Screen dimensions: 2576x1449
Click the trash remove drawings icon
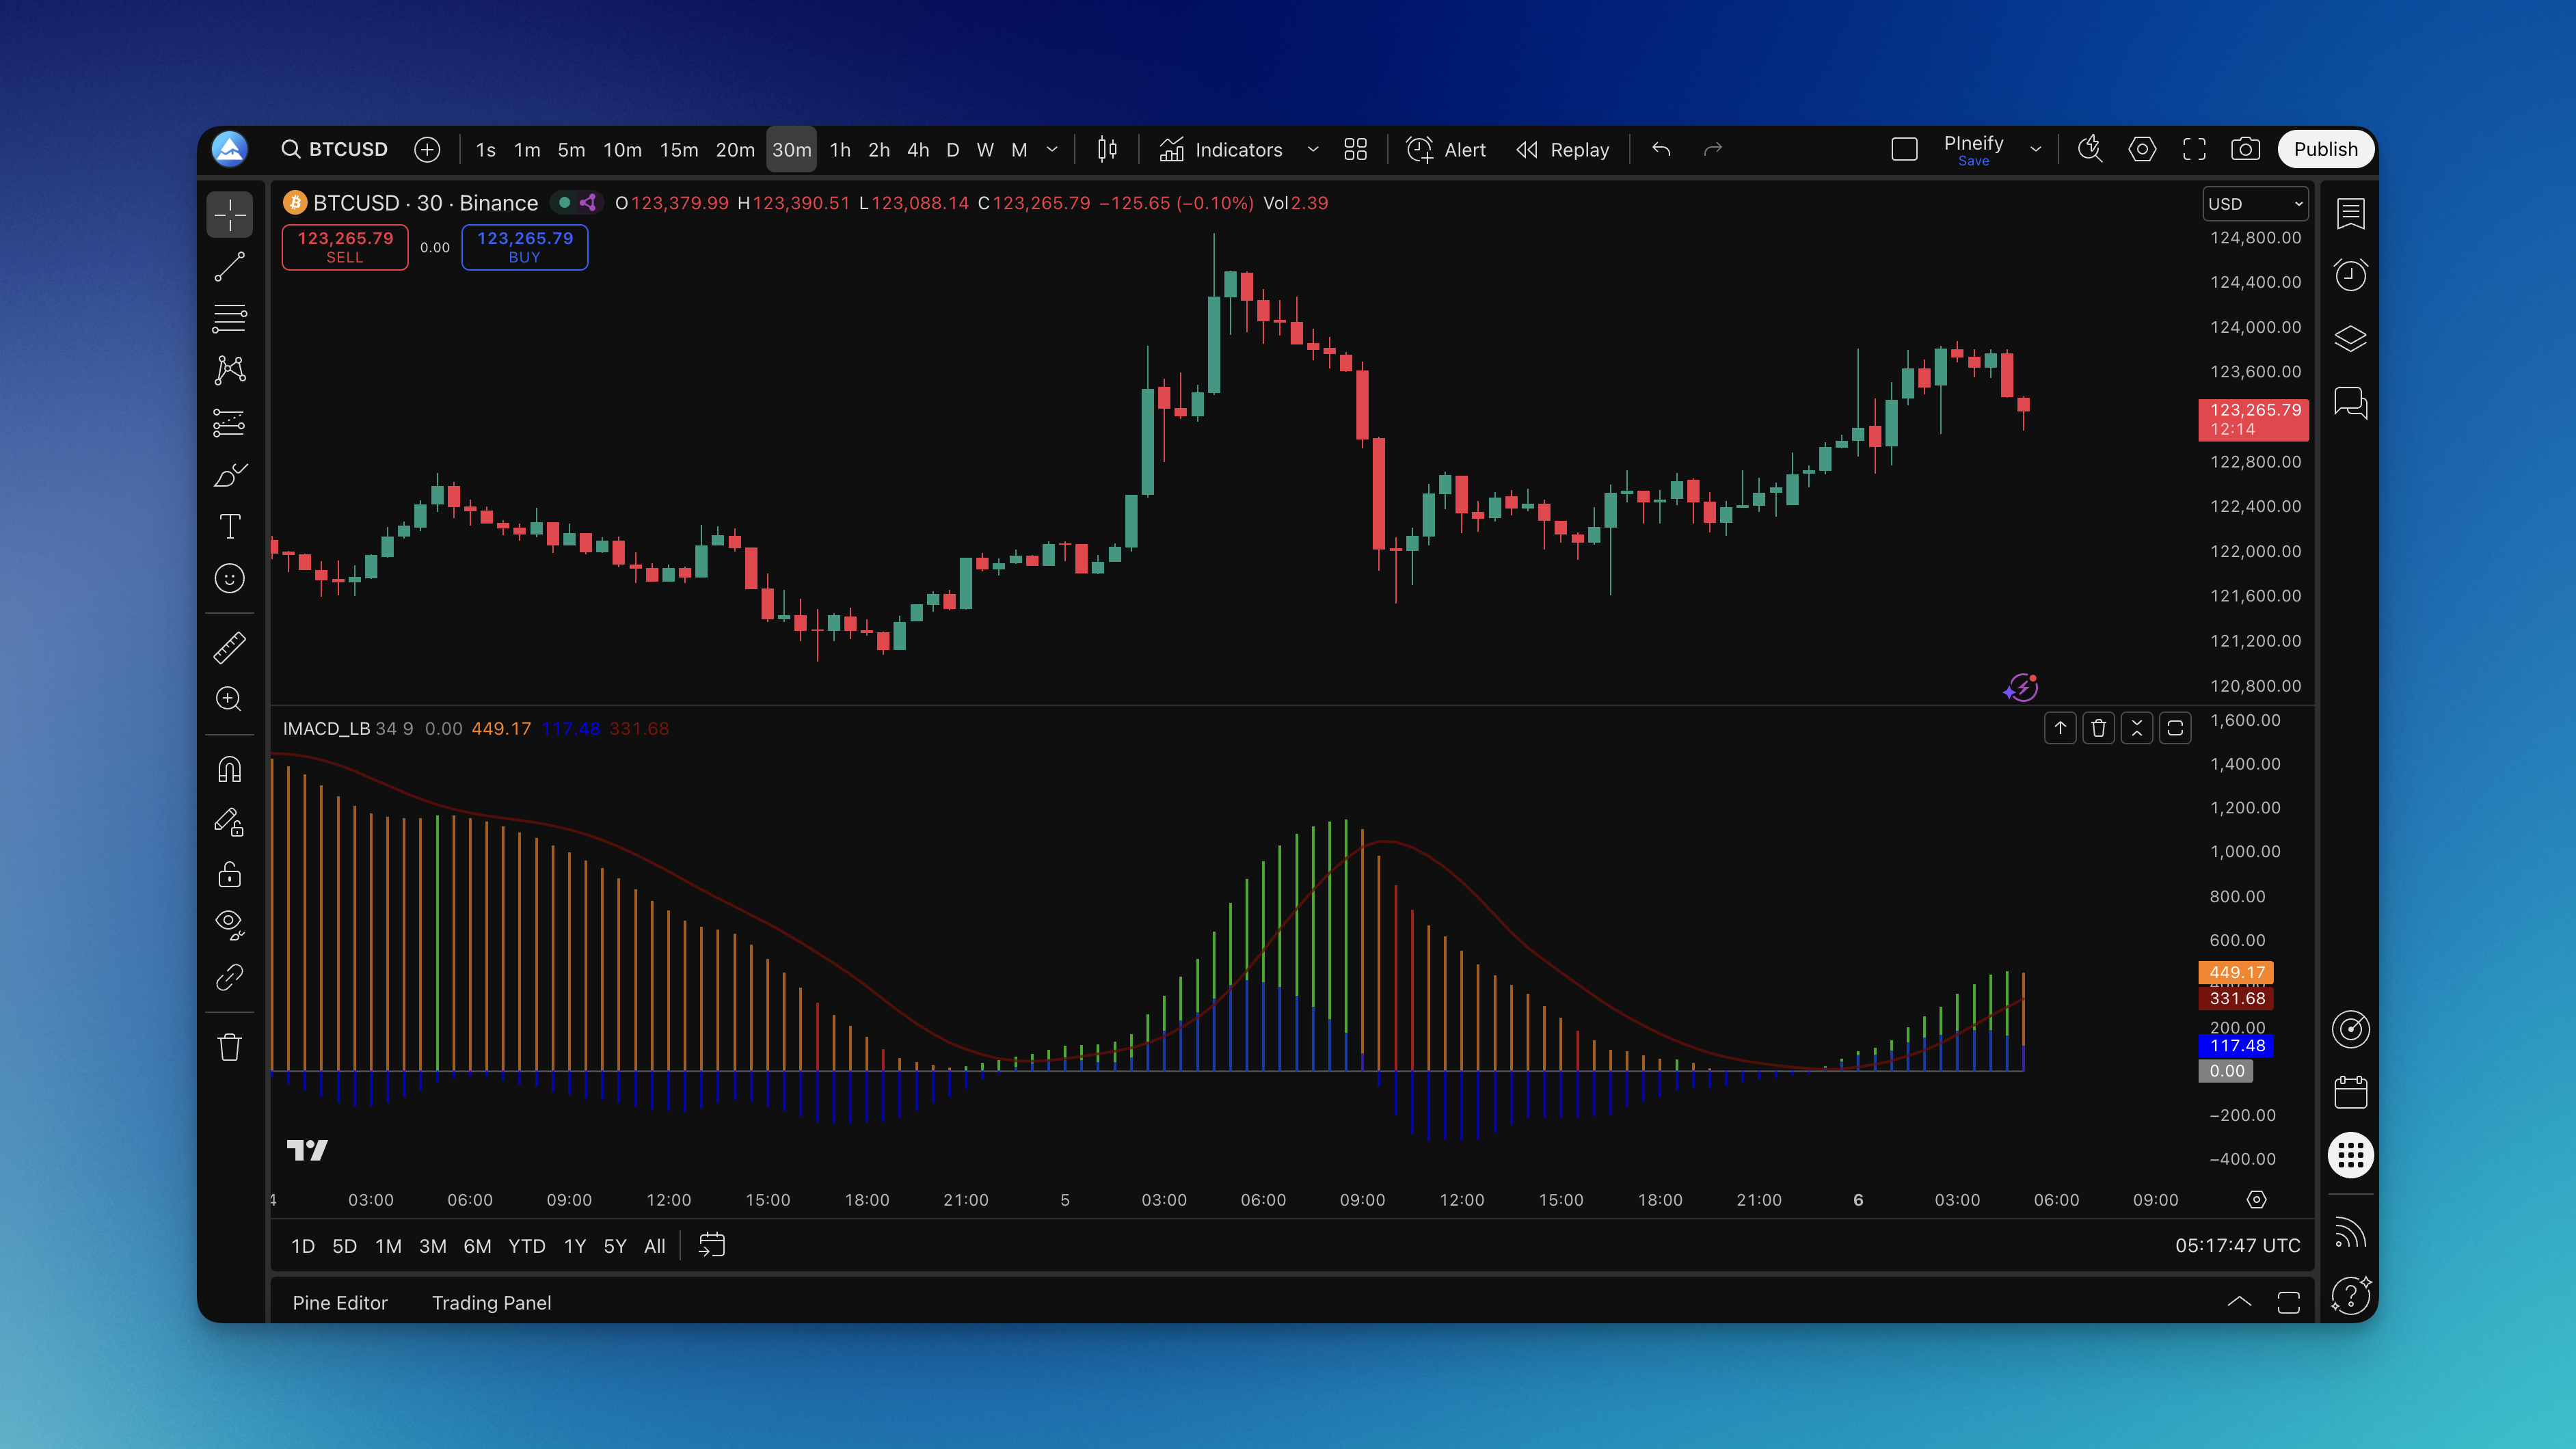229,1047
